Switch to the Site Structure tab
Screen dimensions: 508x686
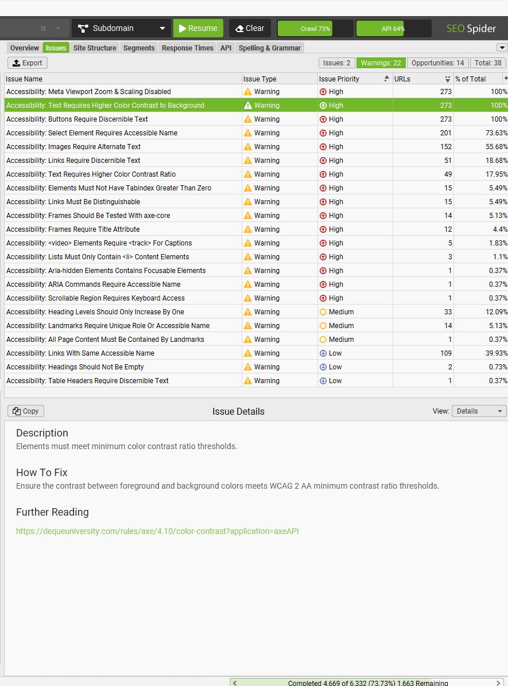[94, 48]
